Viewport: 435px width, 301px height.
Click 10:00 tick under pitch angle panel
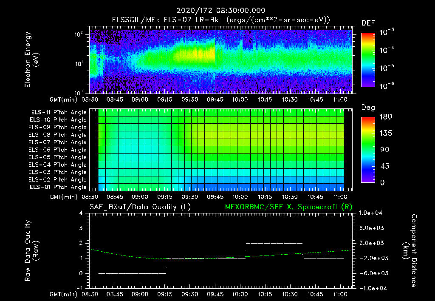click(x=240, y=197)
